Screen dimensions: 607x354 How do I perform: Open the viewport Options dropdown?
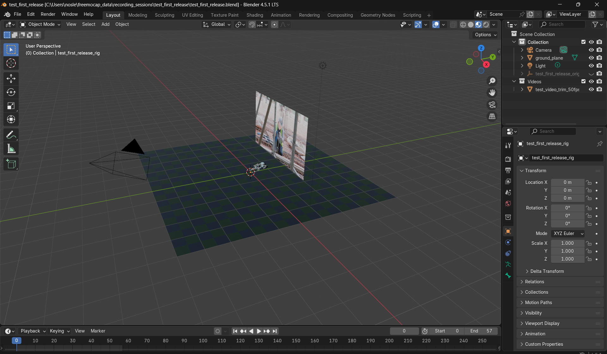pos(486,35)
